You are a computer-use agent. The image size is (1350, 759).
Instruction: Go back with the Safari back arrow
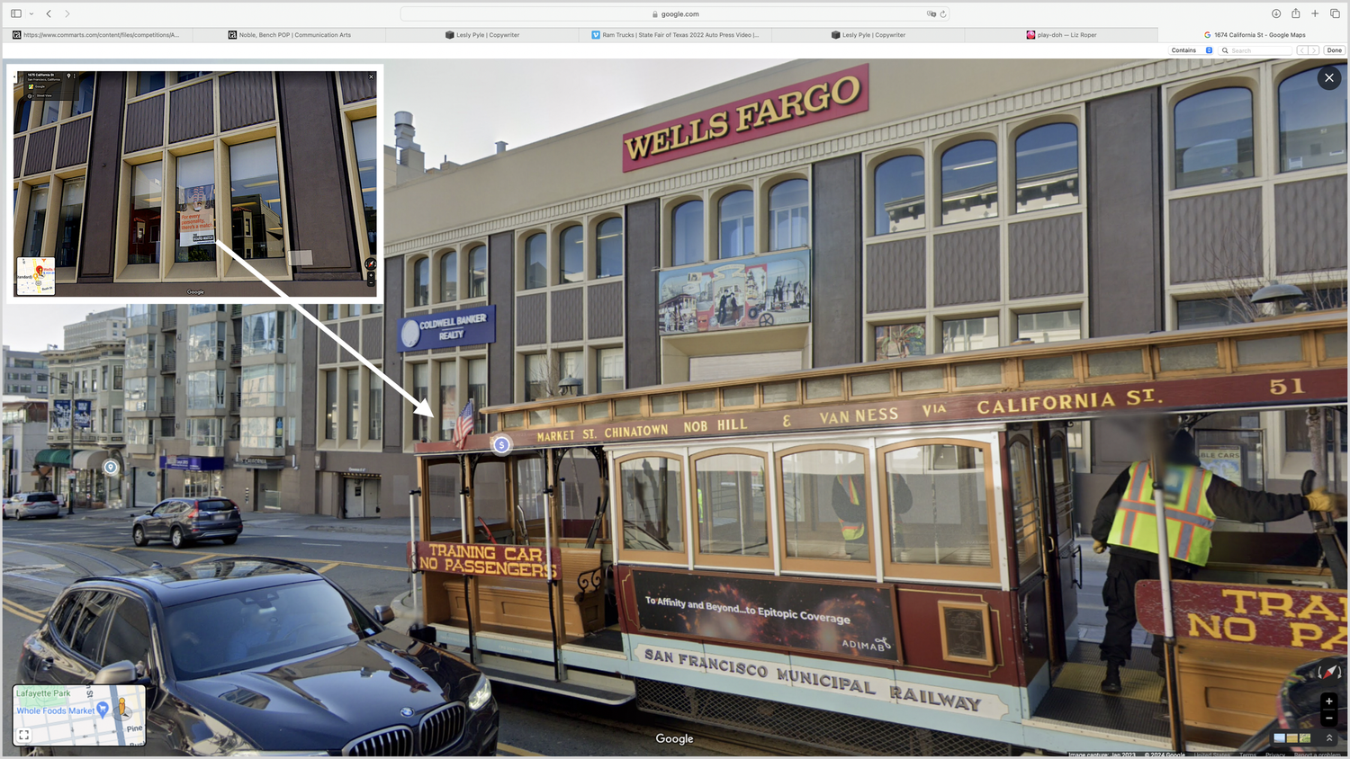click(x=49, y=13)
